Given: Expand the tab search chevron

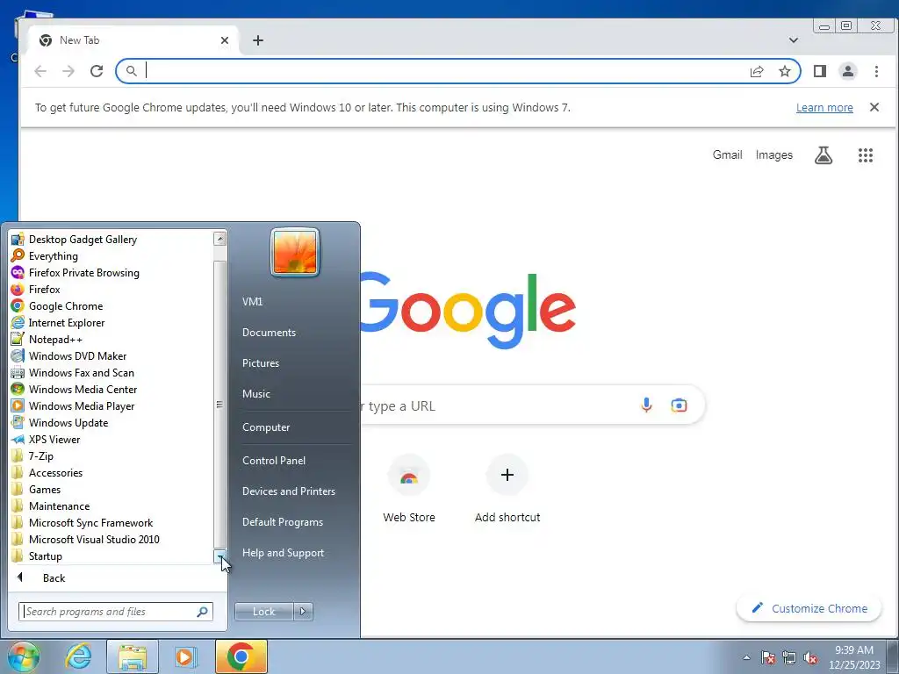Looking at the screenshot, I should click(794, 40).
